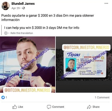112x111 pixels.
Task: Click the Share button label
Action: (x=96, y=107)
